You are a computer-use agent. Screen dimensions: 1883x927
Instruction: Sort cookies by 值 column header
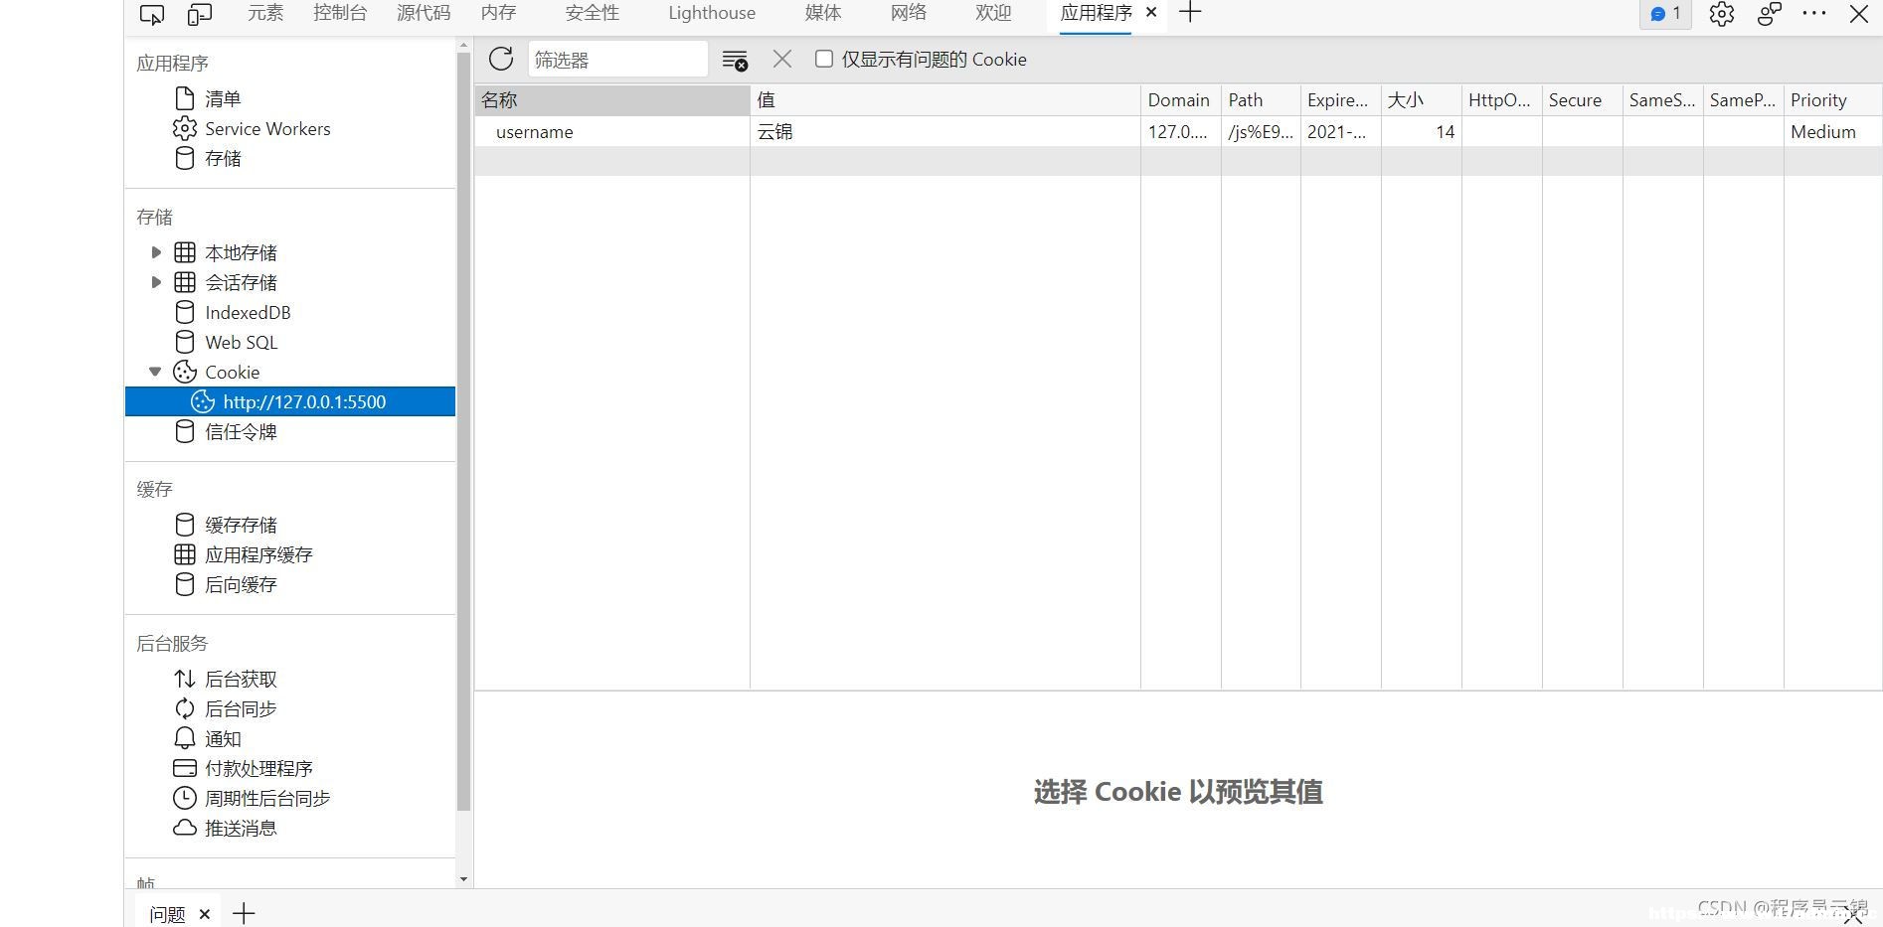pos(945,100)
